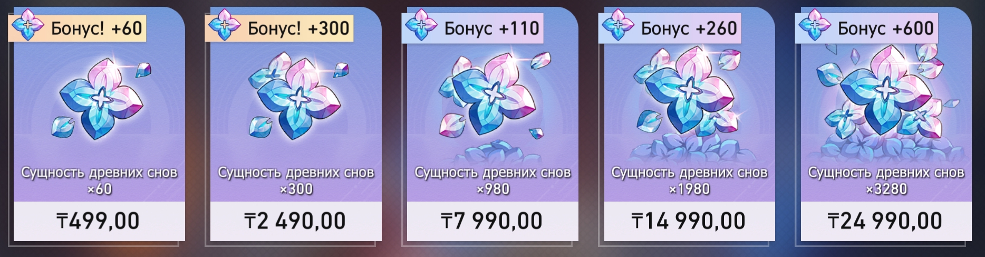Click the crystal icon beside Бонус +110
Image resolution: width=985 pixels, height=257 pixels.
click(x=422, y=26)
